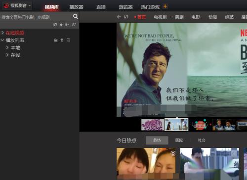Image resolution: width=247 pixels, height=180 pixels.
Task: Click the open-folder icon on 播放列表 row
Action: 56,40
